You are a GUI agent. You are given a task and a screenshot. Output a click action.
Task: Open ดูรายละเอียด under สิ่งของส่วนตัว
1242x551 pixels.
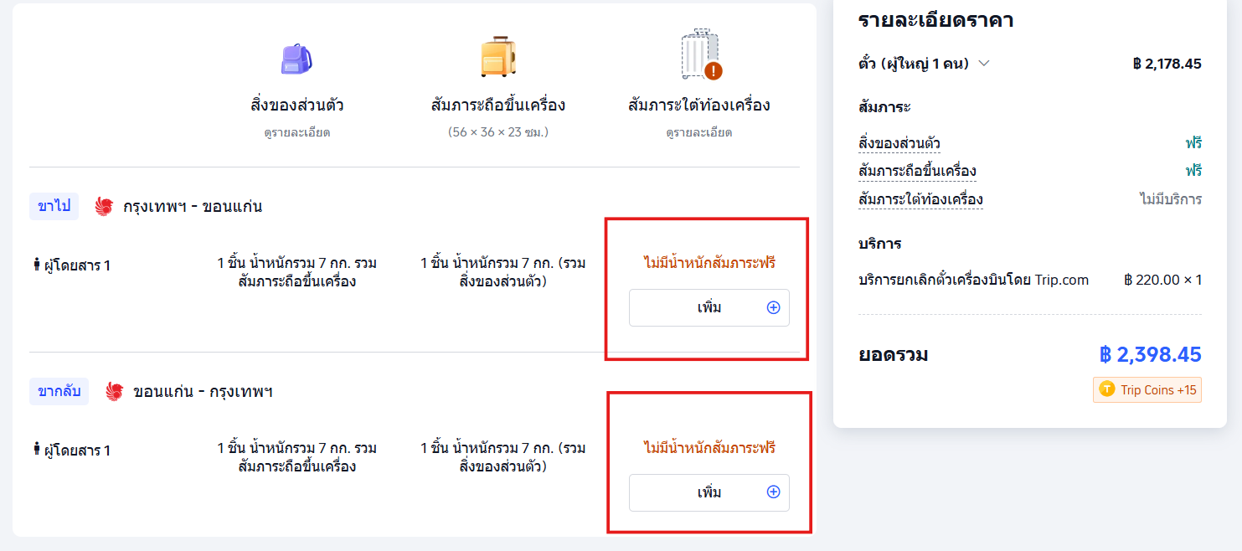296,132
